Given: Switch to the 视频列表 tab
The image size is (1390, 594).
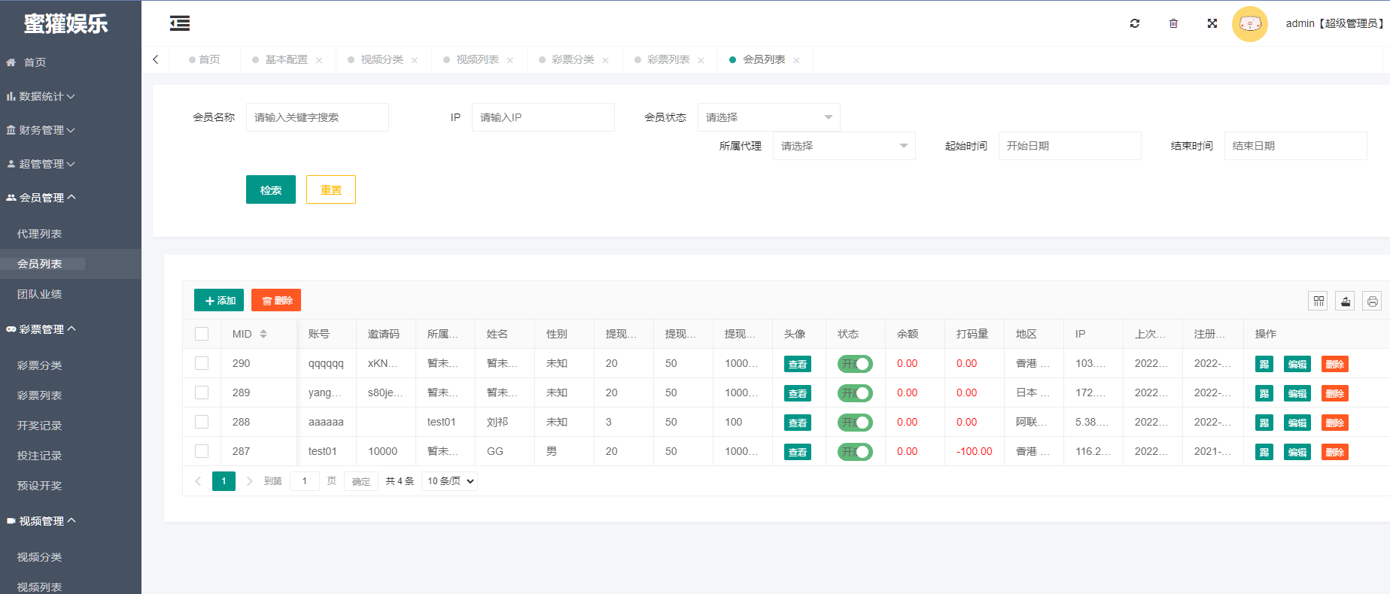Looking at the screenshot, I should (477, 59).
